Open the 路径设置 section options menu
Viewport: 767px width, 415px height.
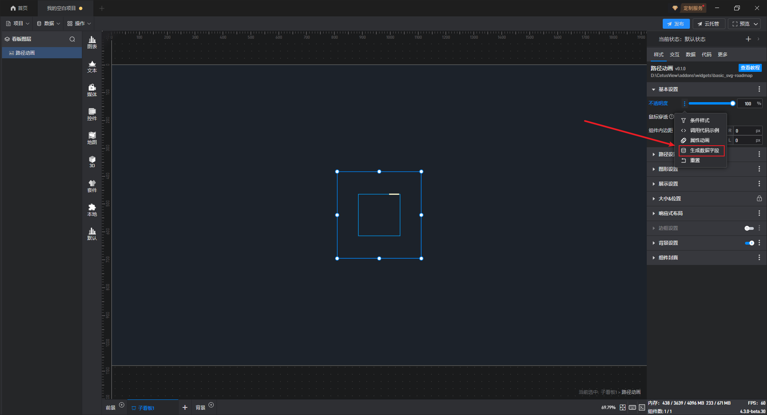pyautogui.click(x=759, y=154)
